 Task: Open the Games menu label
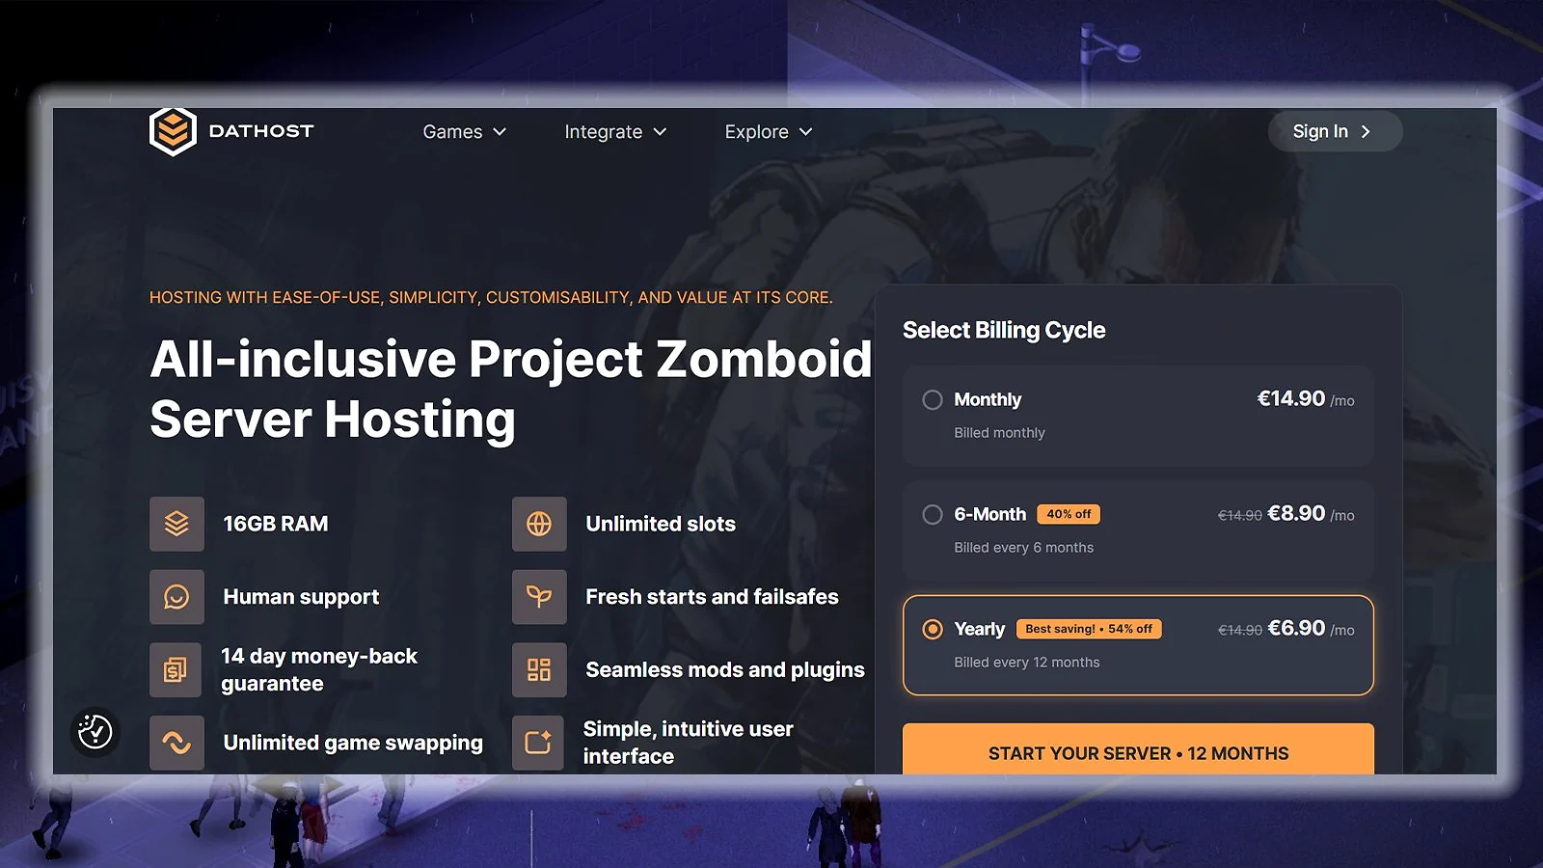[x=452, y=132]
